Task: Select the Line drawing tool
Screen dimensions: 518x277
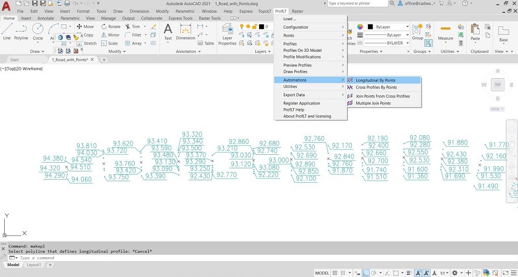Action: point(7,32)
